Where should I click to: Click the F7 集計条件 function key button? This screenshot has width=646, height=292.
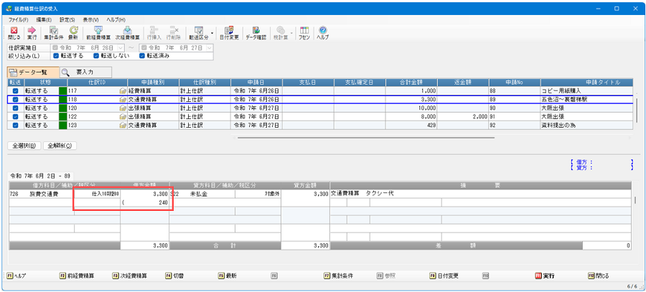point(338,276)
